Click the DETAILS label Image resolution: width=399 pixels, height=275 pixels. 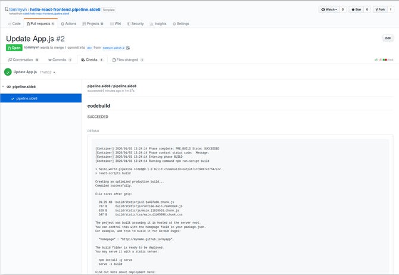93,131
